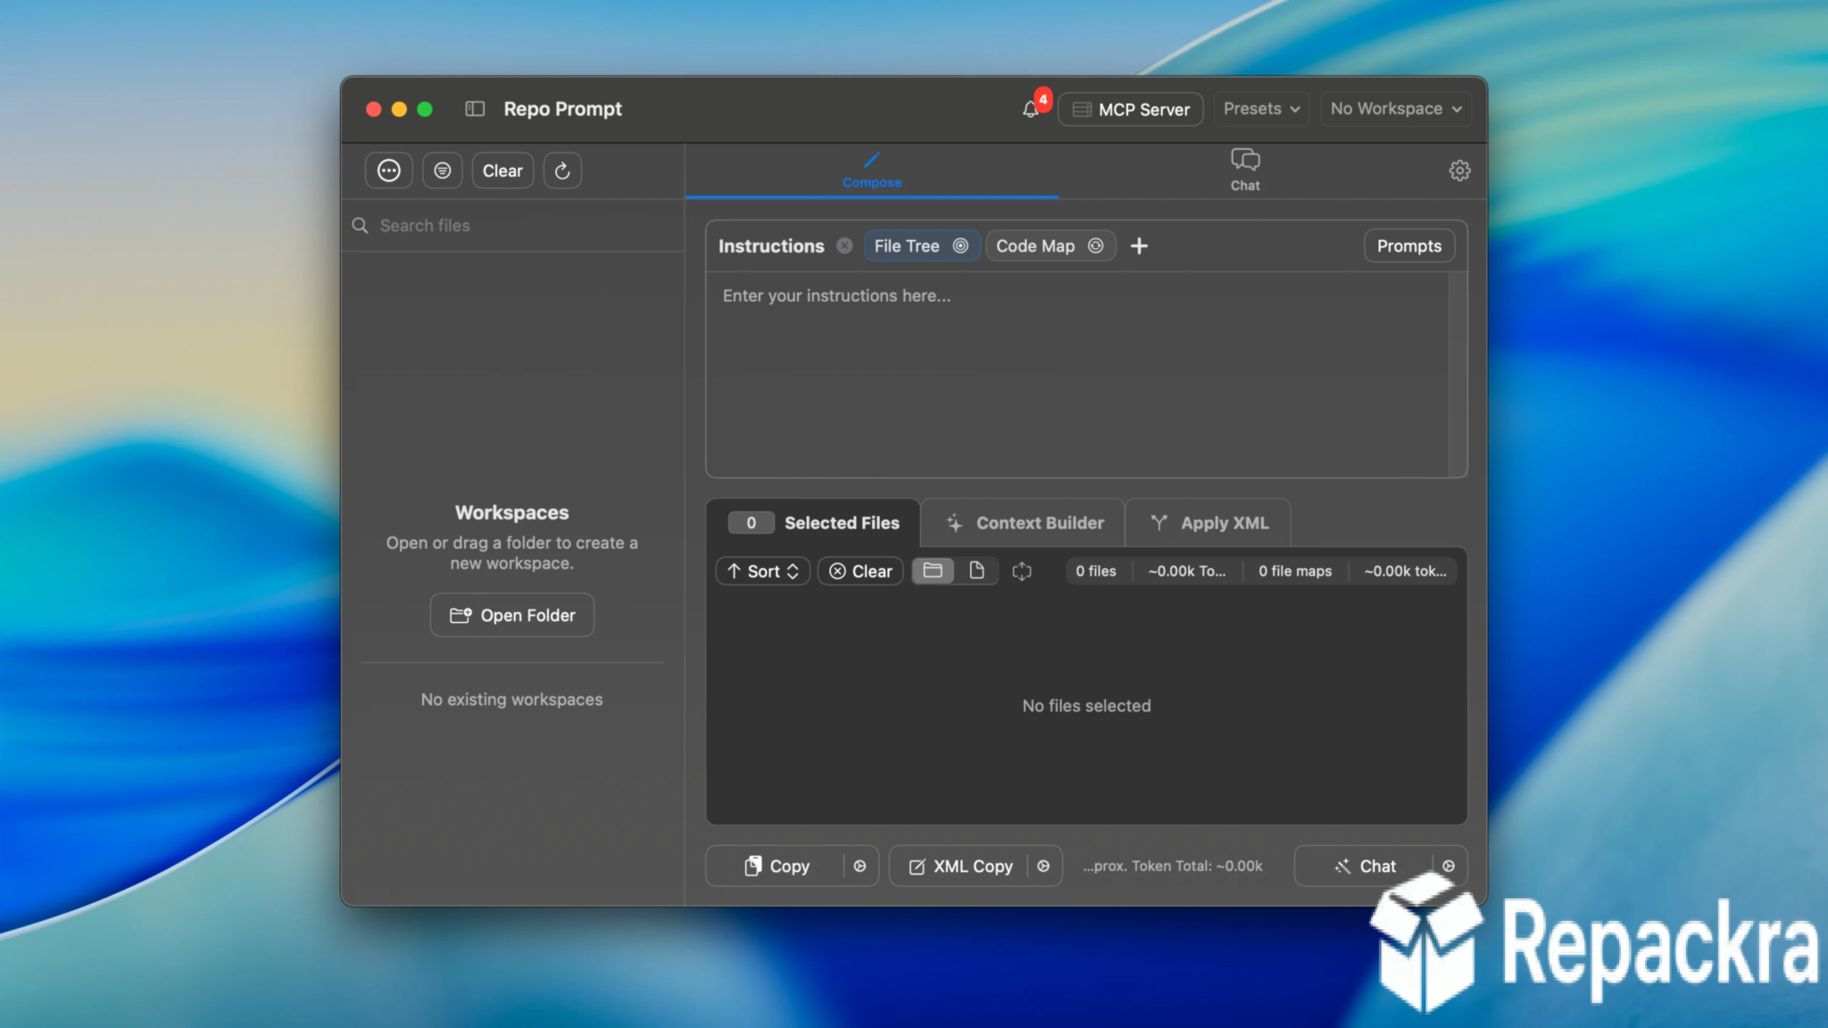Focus the Search files field

(513, 226)
